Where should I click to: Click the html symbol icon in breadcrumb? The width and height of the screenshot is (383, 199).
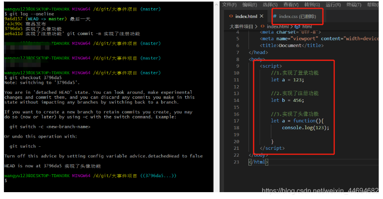(297, 27)
